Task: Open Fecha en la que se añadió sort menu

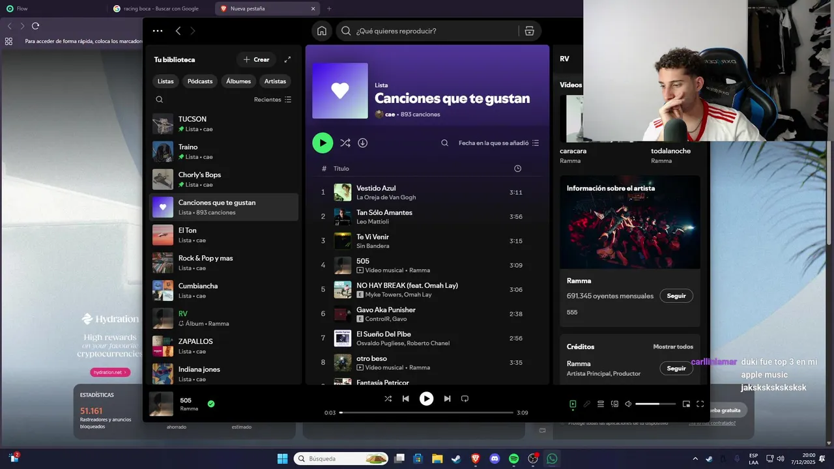Action: click(x=499, y=143)
